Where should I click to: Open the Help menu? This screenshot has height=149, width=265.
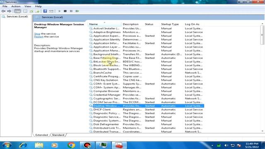click(38, 6)
